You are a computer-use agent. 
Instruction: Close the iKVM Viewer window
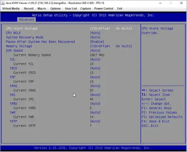pos(181,3)
